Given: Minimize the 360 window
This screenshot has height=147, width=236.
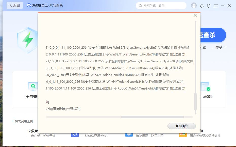Looking at the screenshot, I should (x=223, y=6).
